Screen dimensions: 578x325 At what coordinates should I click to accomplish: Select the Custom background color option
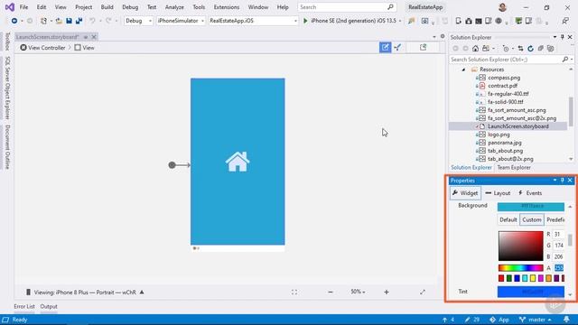click(x=532, y=219)
